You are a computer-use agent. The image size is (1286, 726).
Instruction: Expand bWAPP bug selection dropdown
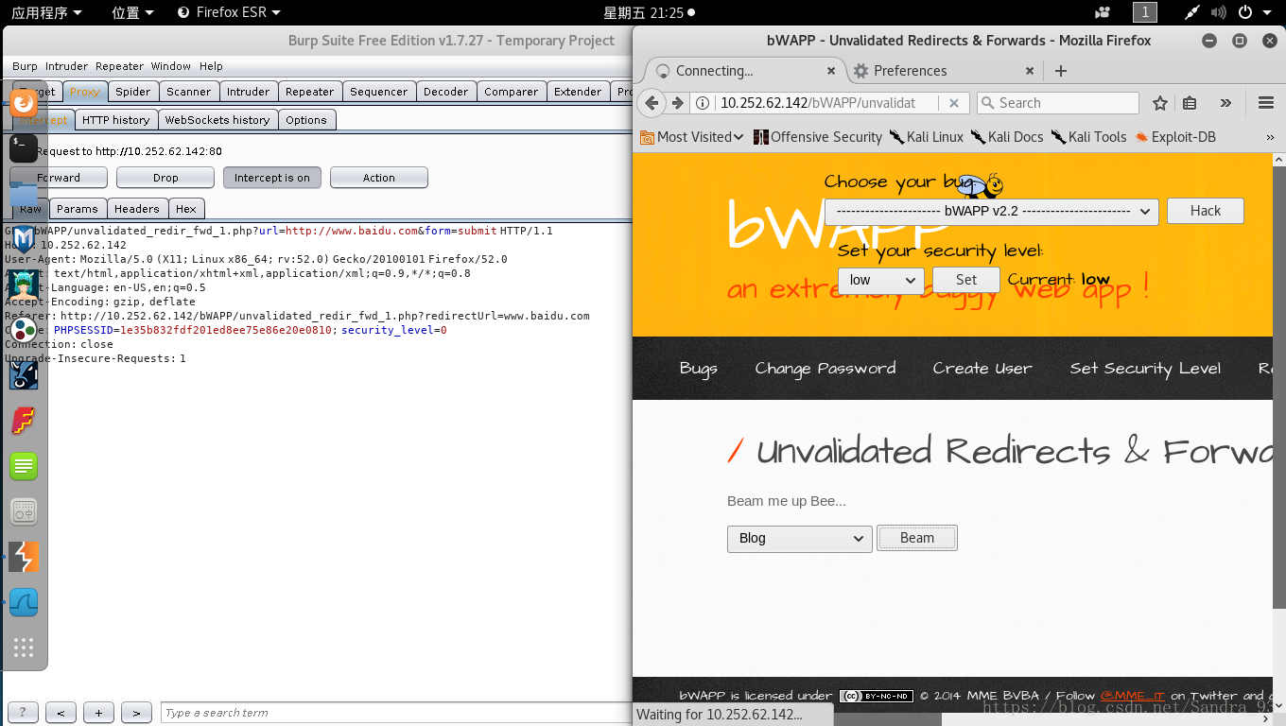991,211
